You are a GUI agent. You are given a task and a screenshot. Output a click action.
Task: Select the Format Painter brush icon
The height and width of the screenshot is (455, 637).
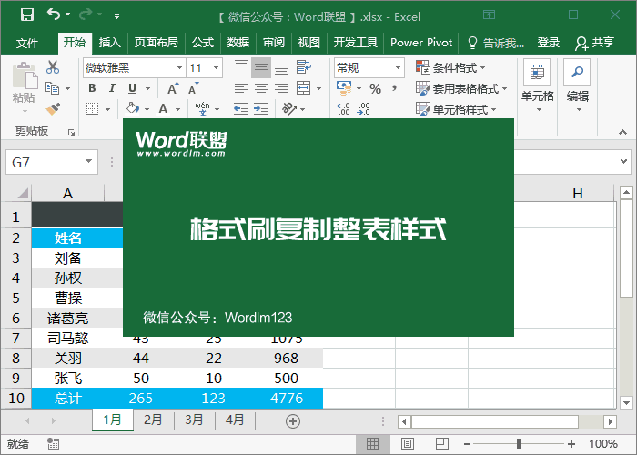click(x=53, y=109)
